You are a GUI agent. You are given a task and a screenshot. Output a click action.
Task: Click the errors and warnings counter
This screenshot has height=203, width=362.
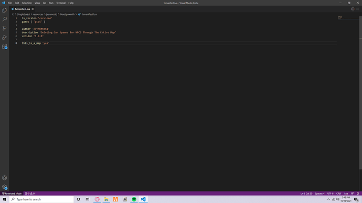coord(29,194)
